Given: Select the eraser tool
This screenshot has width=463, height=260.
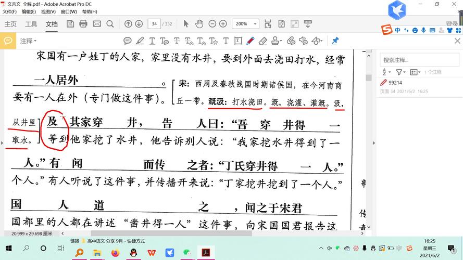Looking at the screenshot, I should [x=263, y=41].
